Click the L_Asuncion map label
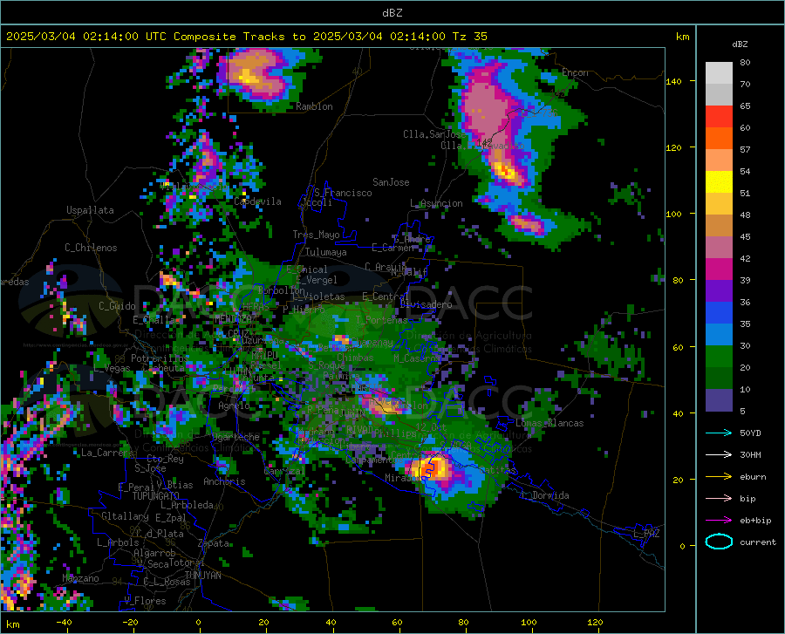 [436, 203]
